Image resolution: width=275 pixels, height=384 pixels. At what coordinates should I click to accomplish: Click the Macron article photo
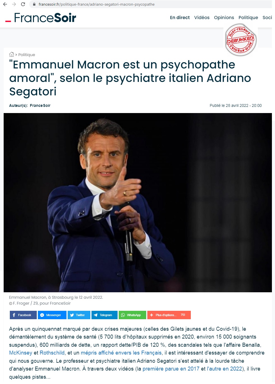click(x=137, y=203)
